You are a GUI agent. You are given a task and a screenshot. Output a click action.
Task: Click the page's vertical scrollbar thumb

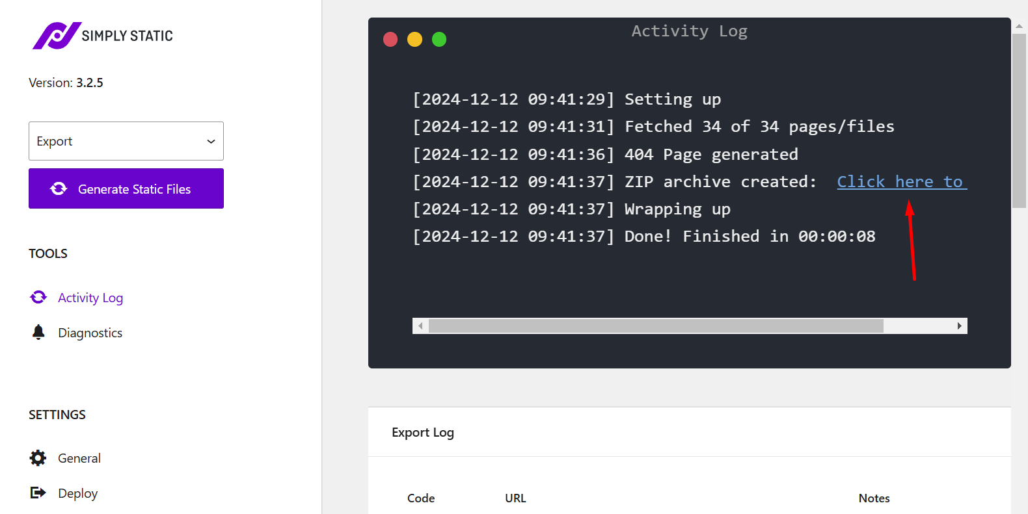pyautogui.click(x=1019, y=120)
